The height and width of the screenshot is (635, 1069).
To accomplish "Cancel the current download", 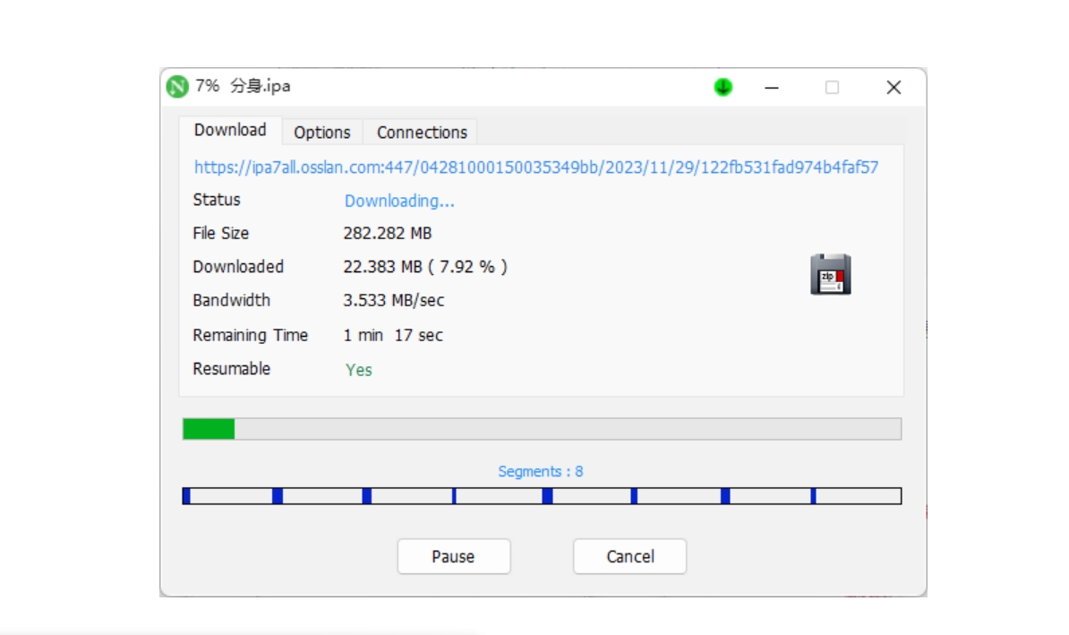I will [x=629, y=556].
